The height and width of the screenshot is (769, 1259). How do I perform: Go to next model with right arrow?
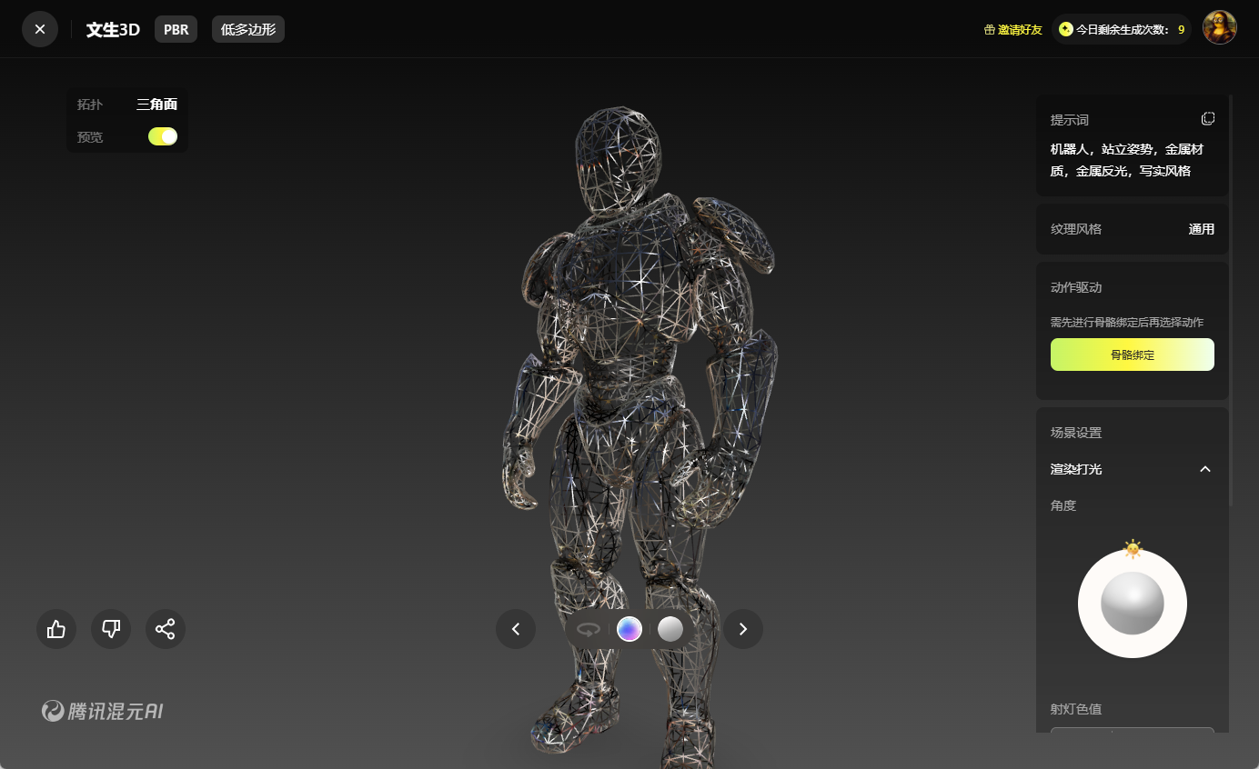point(743,629)
